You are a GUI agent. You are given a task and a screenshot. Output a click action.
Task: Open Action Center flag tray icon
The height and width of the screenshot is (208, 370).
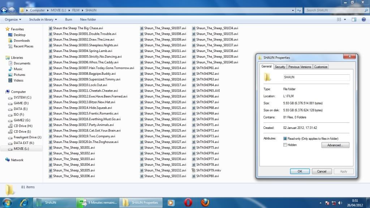(x=327, y=203)
